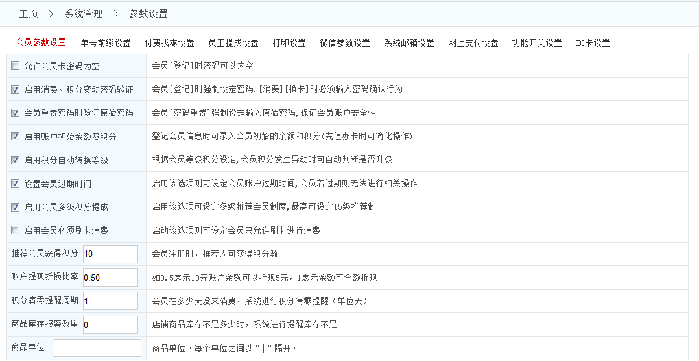Select the 员工提成设置 tab
The width and height of the screenshot is (699, 361).
pyautogui.click(x=233, y=43)
